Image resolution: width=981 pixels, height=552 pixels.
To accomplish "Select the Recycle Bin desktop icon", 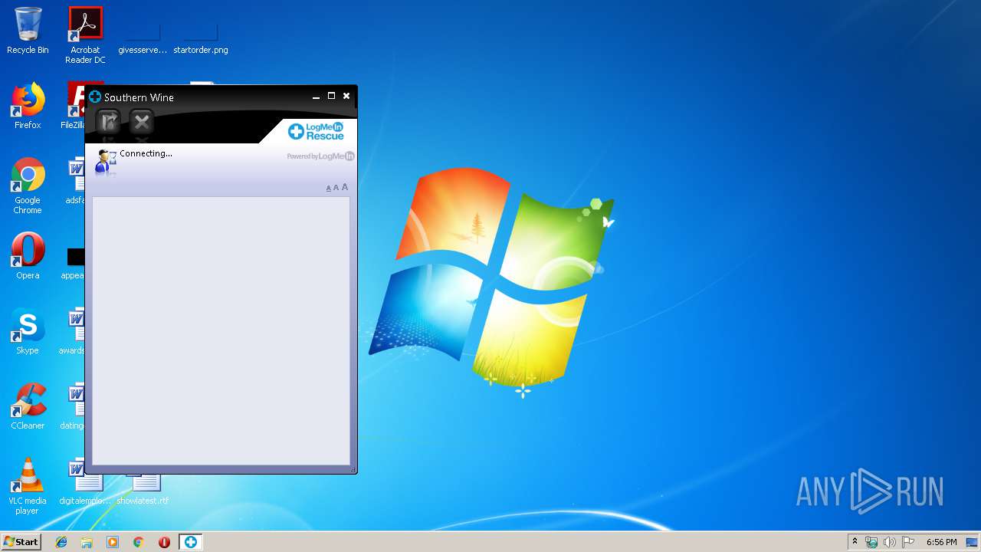I will pyautogui.click(x=28, y=31).
